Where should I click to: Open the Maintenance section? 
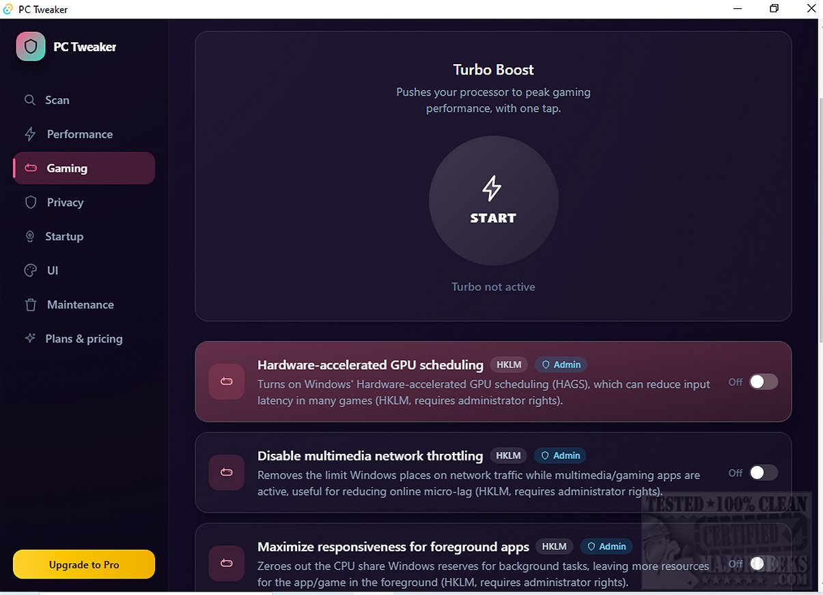84,305
